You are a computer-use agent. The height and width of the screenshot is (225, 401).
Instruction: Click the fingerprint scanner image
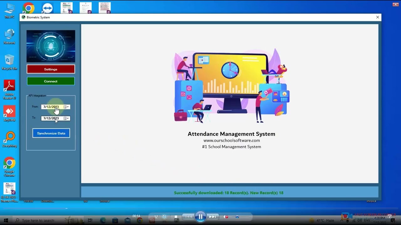tap(51, 46)
